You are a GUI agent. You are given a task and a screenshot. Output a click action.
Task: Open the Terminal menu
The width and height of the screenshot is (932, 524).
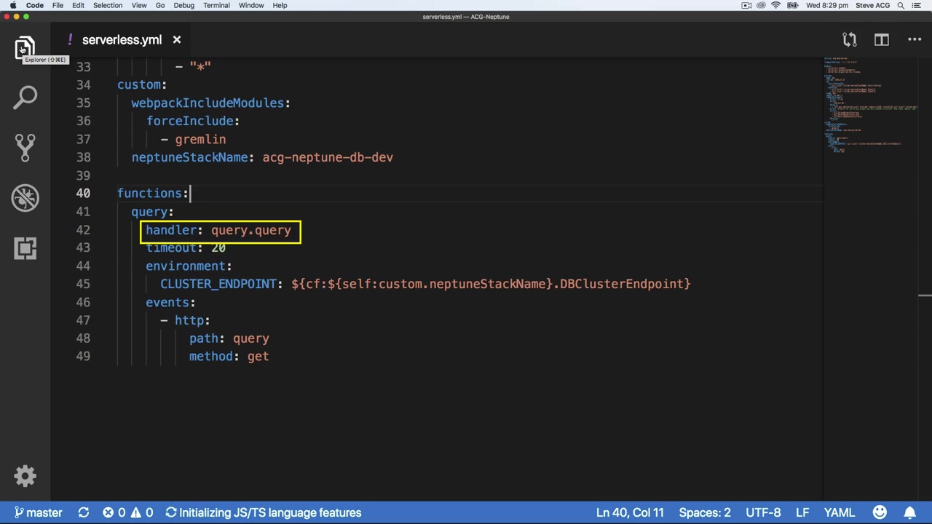[x=216, y=5]
